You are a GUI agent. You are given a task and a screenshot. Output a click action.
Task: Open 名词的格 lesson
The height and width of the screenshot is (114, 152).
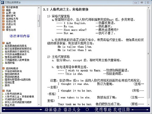click(10, 63)
